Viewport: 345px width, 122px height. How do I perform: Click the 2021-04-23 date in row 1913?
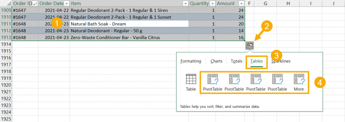[54, 37]
